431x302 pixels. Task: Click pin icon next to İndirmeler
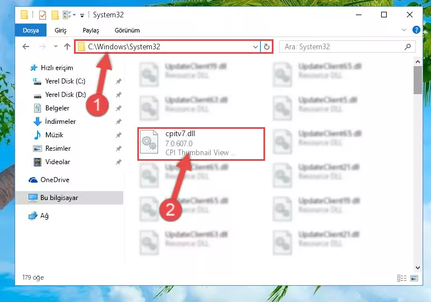tap(118, 122)
